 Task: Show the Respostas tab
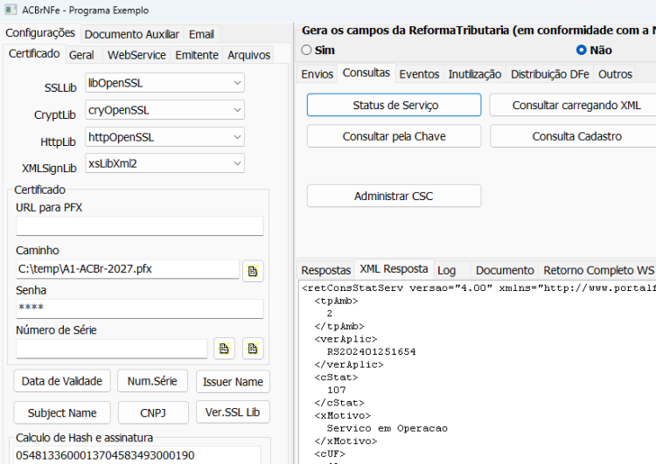[x=326, y=271]
